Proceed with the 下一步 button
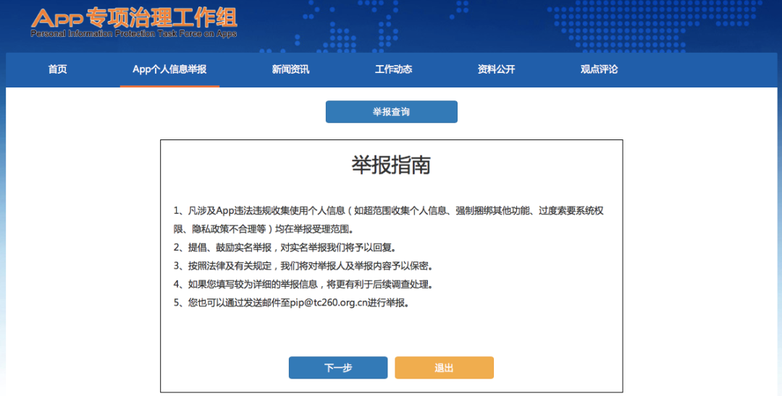Screen dimensions: 782x396 tap(338, 368)
